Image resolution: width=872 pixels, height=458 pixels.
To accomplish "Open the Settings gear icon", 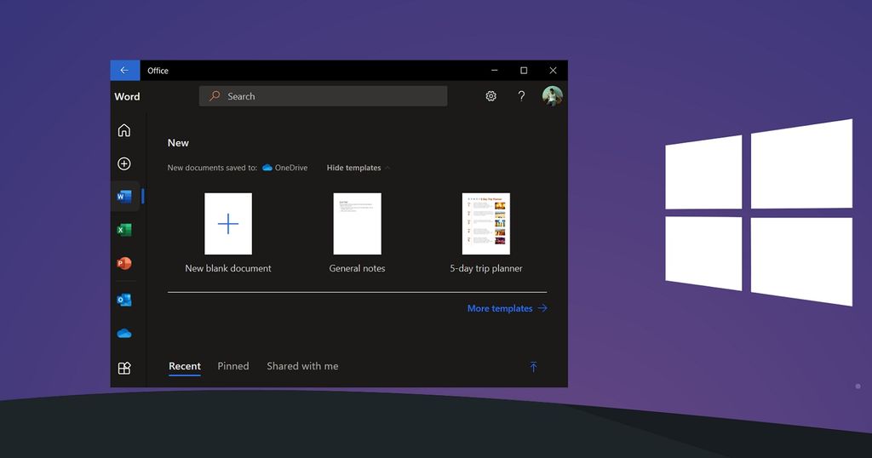I will (x=490, y=96).
